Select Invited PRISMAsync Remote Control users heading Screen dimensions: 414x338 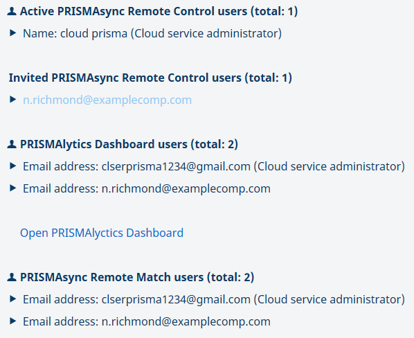150,78
